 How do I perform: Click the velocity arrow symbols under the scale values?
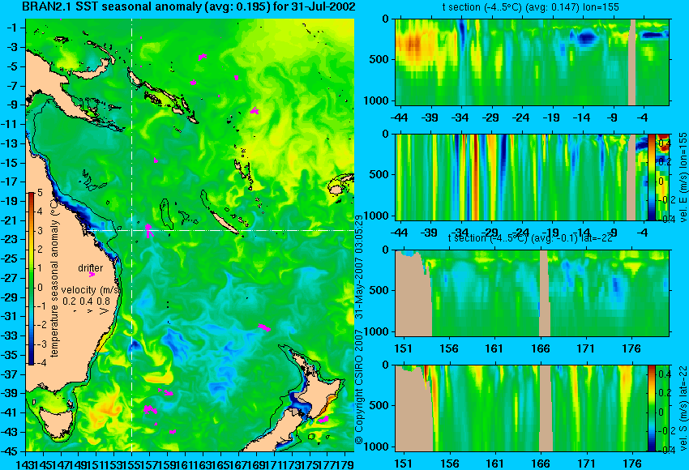point(92,311)
